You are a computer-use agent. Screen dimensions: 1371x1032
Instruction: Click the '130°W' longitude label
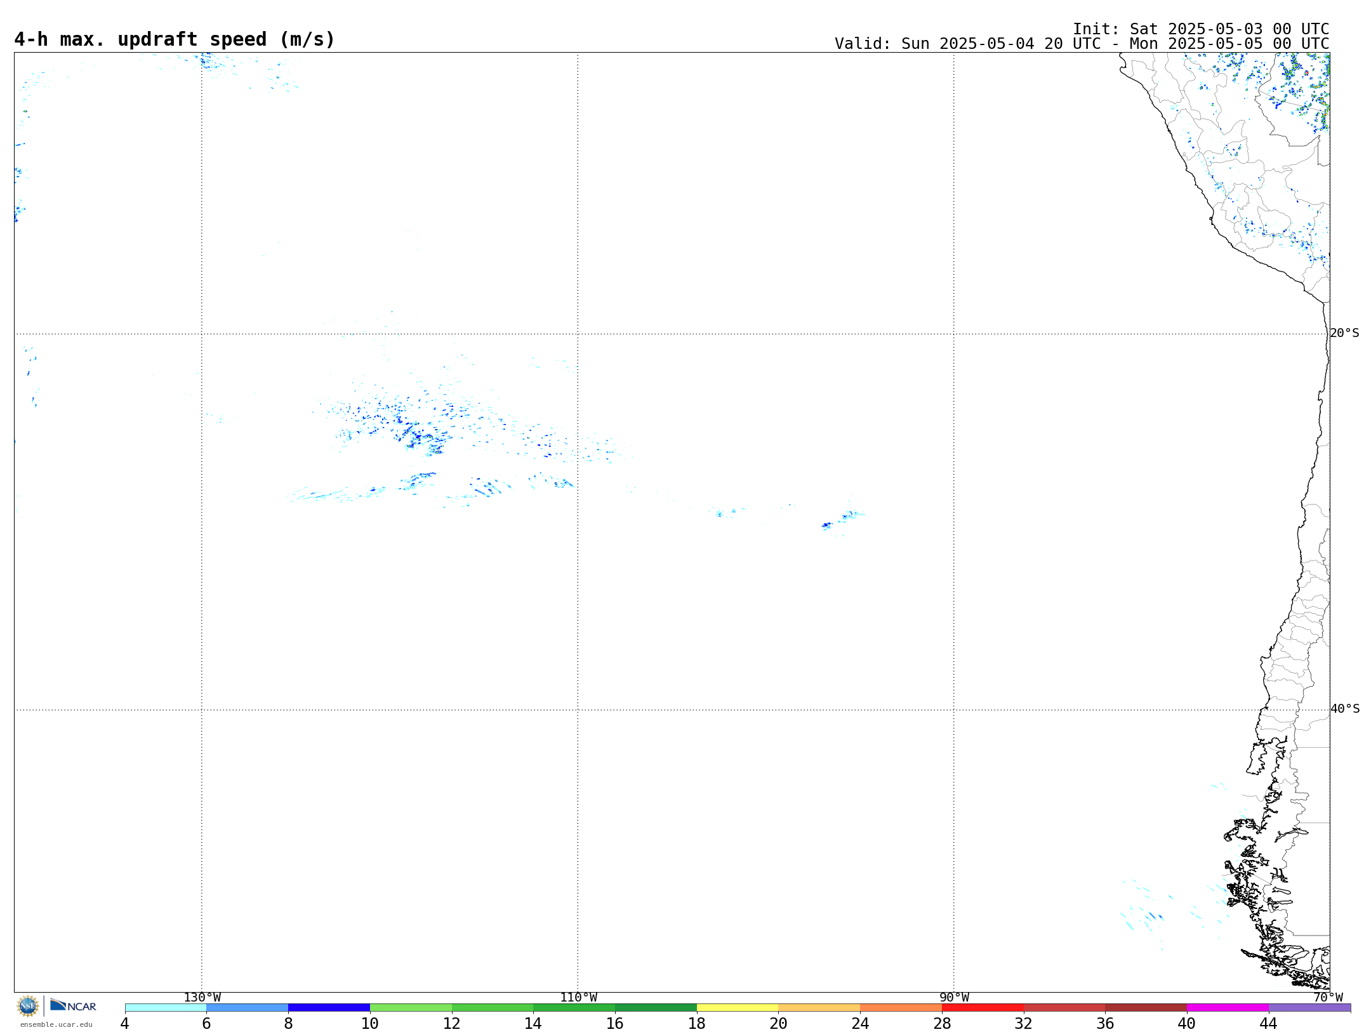[x=202, y=997]
